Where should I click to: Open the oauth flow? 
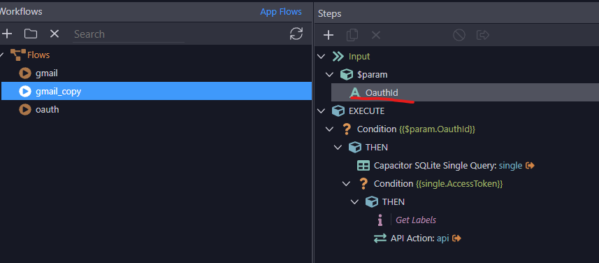[47, 110]
